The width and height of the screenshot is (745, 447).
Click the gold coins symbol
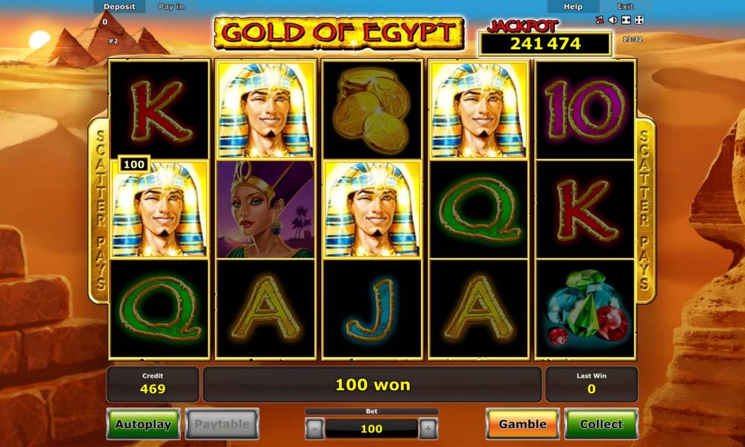(x=372, y=110)
